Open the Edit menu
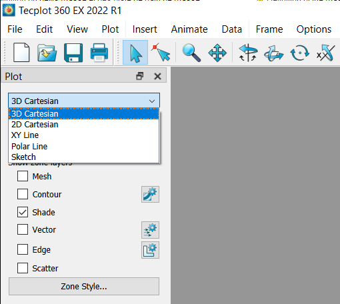 [45, 29]
